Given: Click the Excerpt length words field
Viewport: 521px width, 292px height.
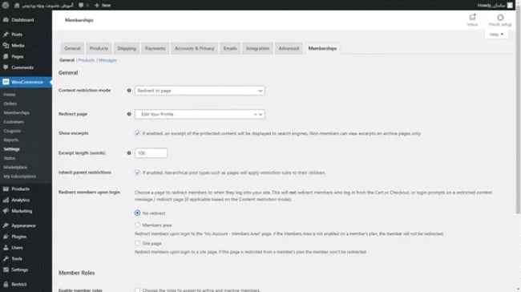Looking at the screenshot, I should pos(151,153).
